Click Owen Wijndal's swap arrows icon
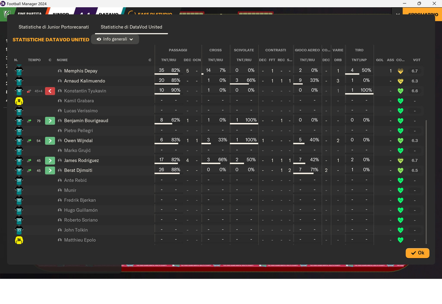Screen dimensions: 442x304 coord(29,141)
